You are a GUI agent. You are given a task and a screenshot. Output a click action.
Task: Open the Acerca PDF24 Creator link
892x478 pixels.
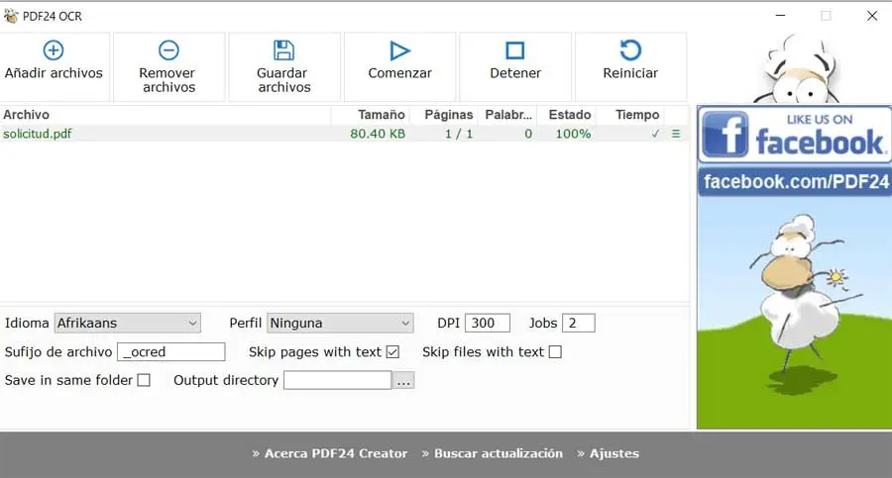tap(330, 453)
